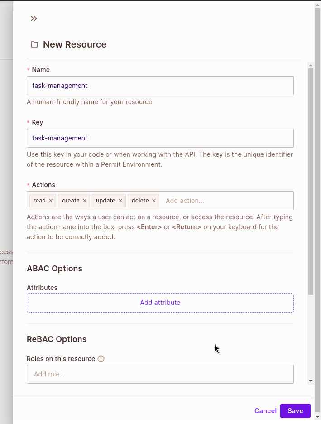Click the update action tag label
The width and height of the screenshot is (321, 424).
(105, 201)
